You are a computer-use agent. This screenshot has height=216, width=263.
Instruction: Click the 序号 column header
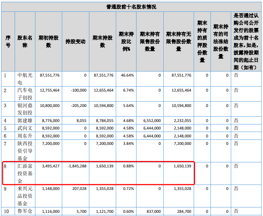tap(8, 41)
